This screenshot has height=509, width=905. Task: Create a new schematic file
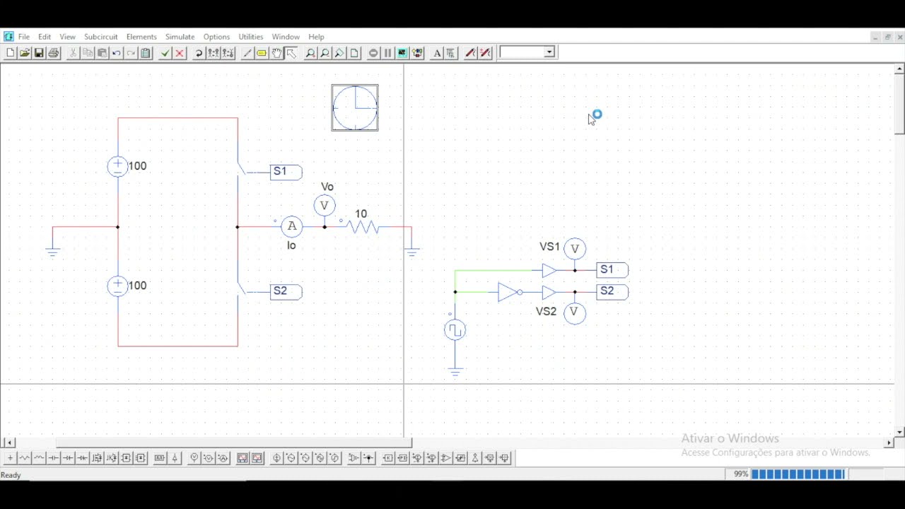coord(10,53)
